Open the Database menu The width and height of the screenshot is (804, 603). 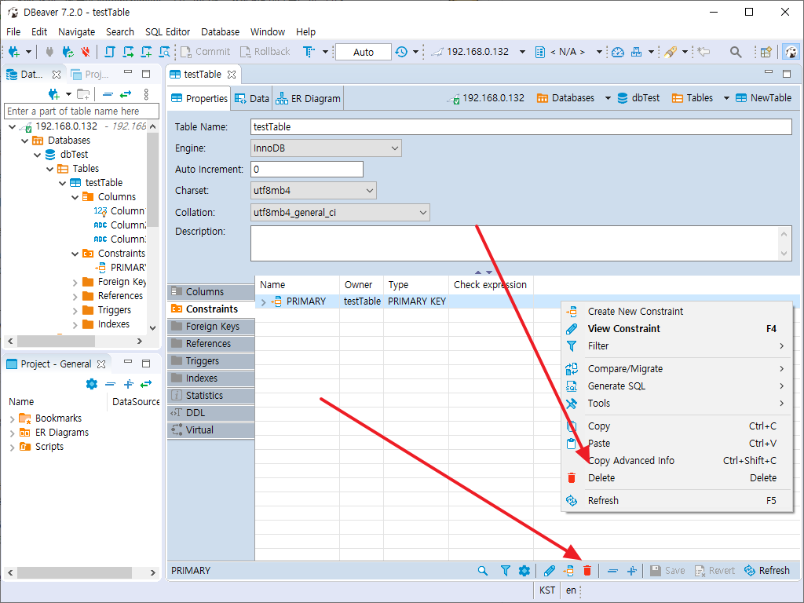click(220, 31)
